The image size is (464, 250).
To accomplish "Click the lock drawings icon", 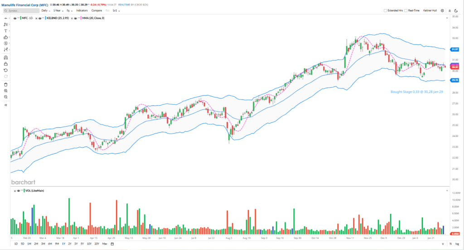I will pos(5,64).
